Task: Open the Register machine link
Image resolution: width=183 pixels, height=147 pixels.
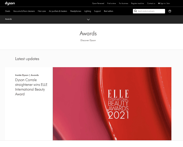Action: [x=137, y=3]
